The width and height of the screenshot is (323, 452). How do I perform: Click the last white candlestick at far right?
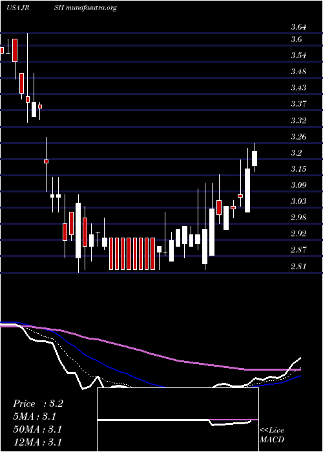coord(255,158)
